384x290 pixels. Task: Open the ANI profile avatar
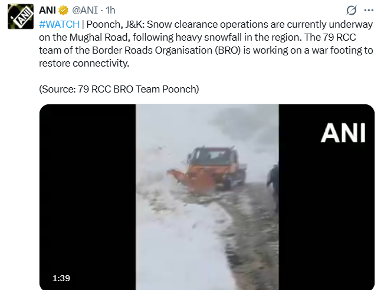[x=21, y=17]
